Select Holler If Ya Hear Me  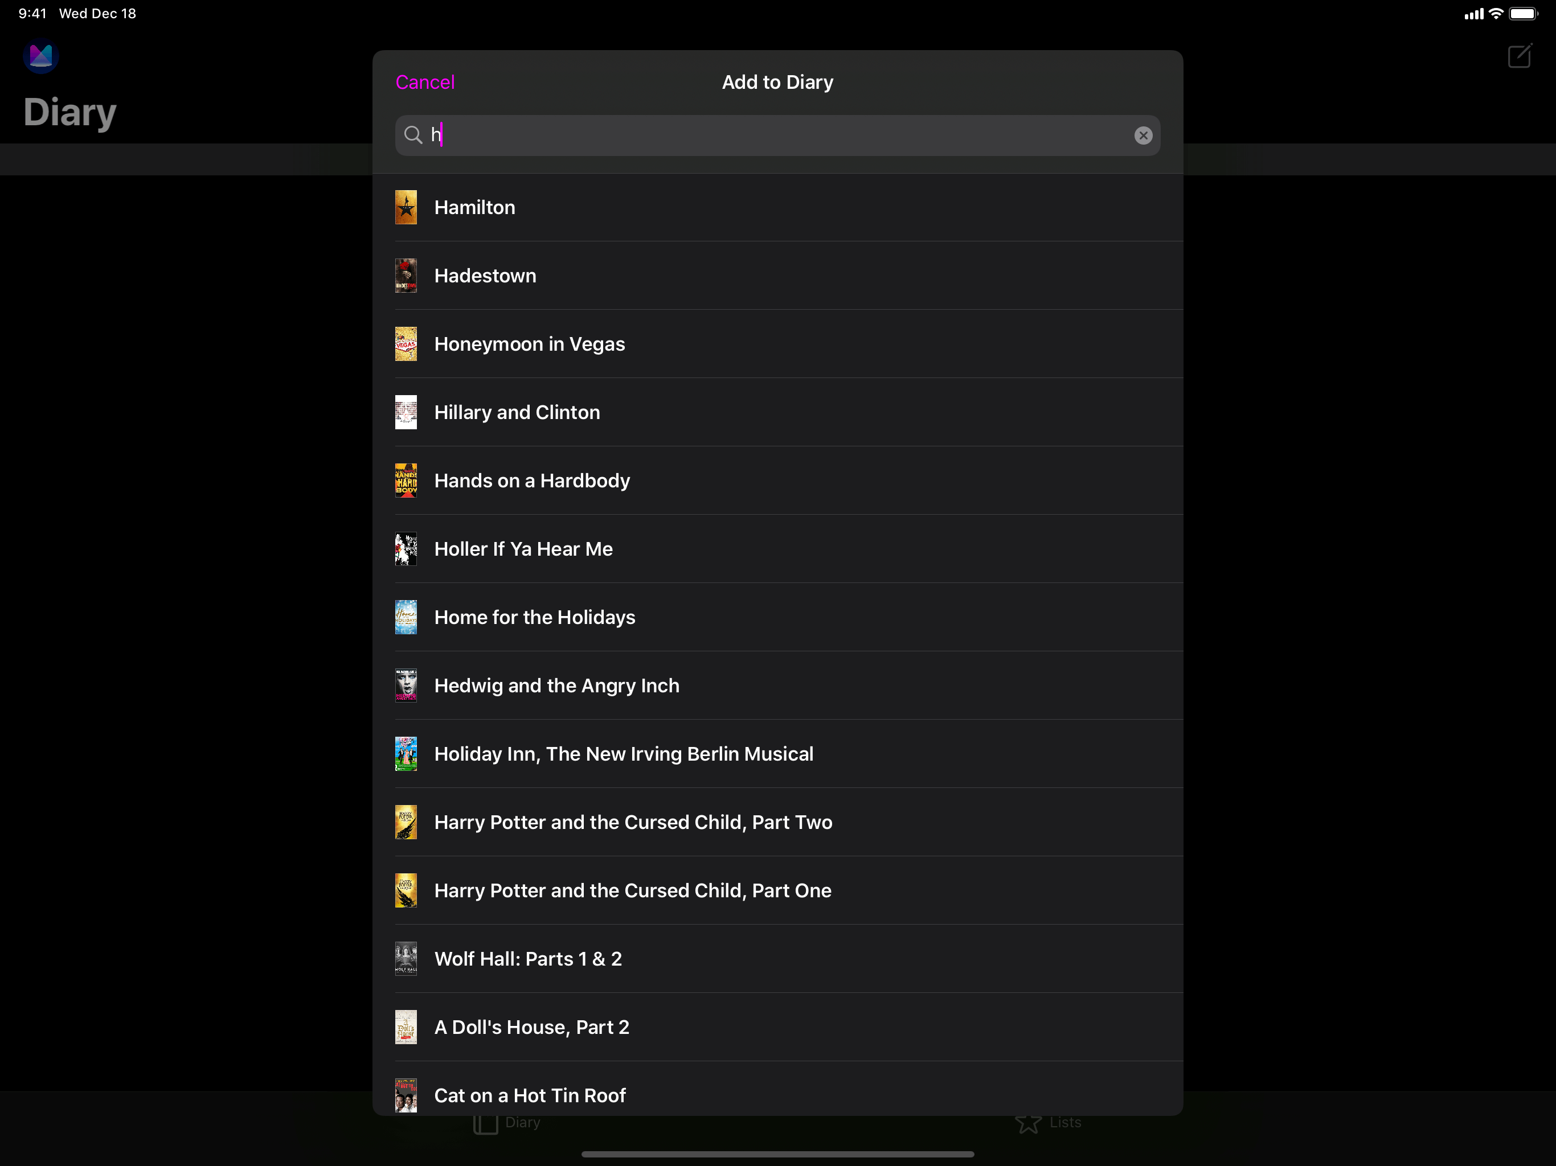coord(523,548)
